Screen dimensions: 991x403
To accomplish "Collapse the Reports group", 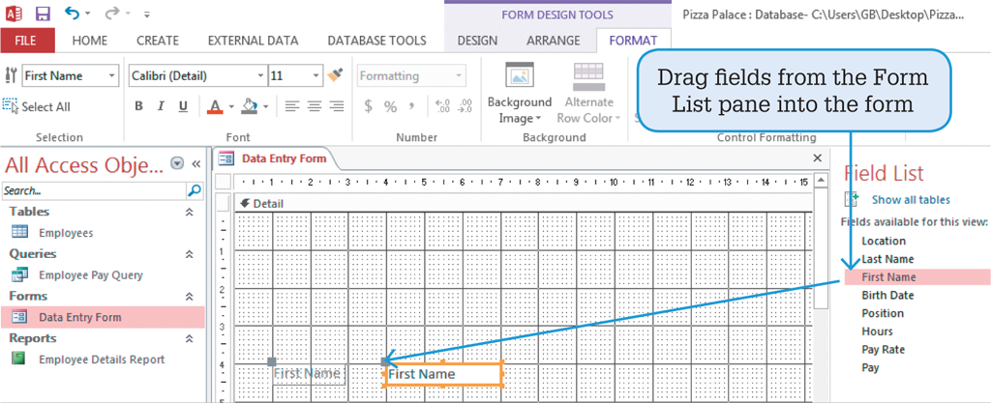I will [x=189, y=338].
